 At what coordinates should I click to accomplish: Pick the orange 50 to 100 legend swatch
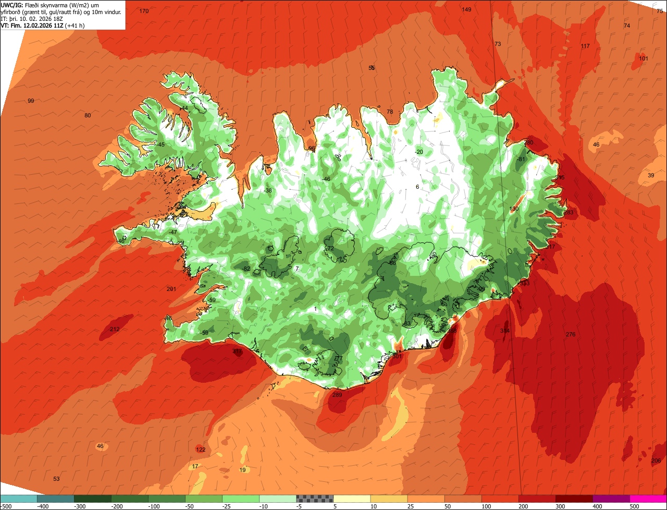(x=463, y=499)
